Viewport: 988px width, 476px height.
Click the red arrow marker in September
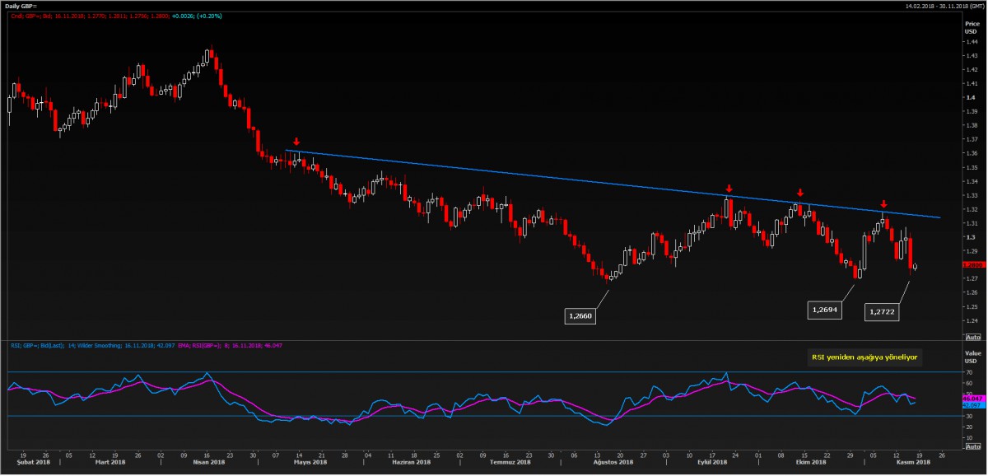[729, 188]
